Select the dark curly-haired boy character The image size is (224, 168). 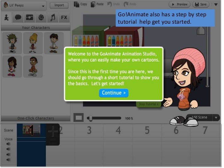click(54, 43)
